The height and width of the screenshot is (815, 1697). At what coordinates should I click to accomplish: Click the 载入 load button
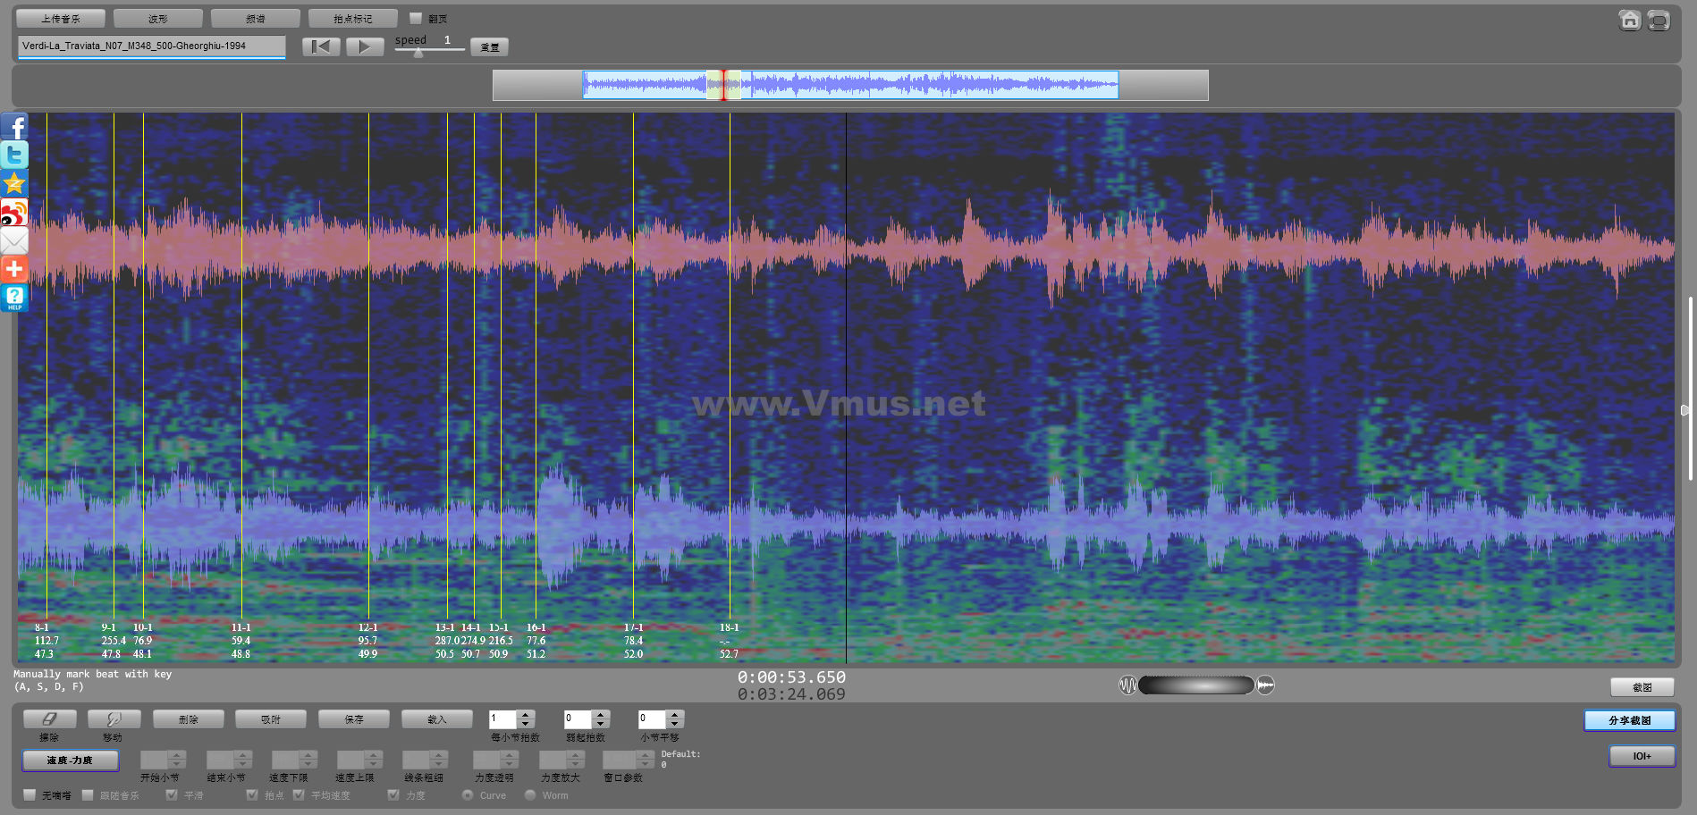437,718
